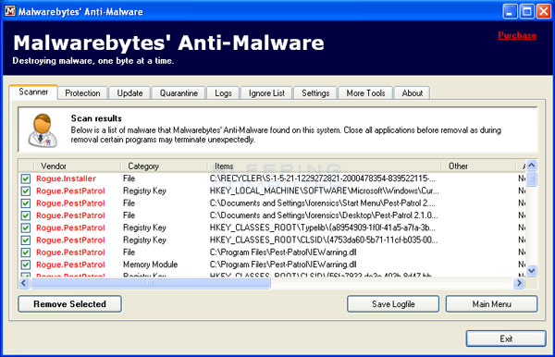
Task: Open the Scanner tab
Action: tap(33, 92)
